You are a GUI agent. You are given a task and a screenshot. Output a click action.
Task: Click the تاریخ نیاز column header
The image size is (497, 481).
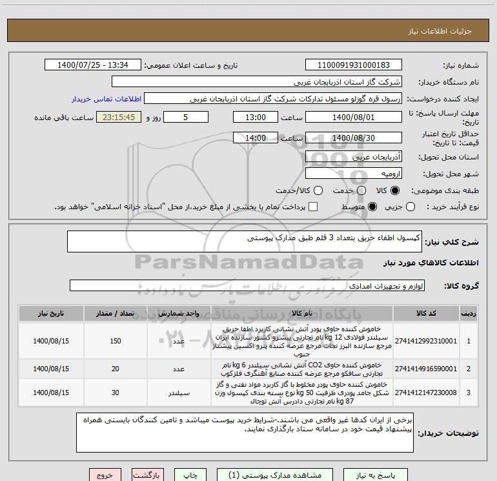51,314
